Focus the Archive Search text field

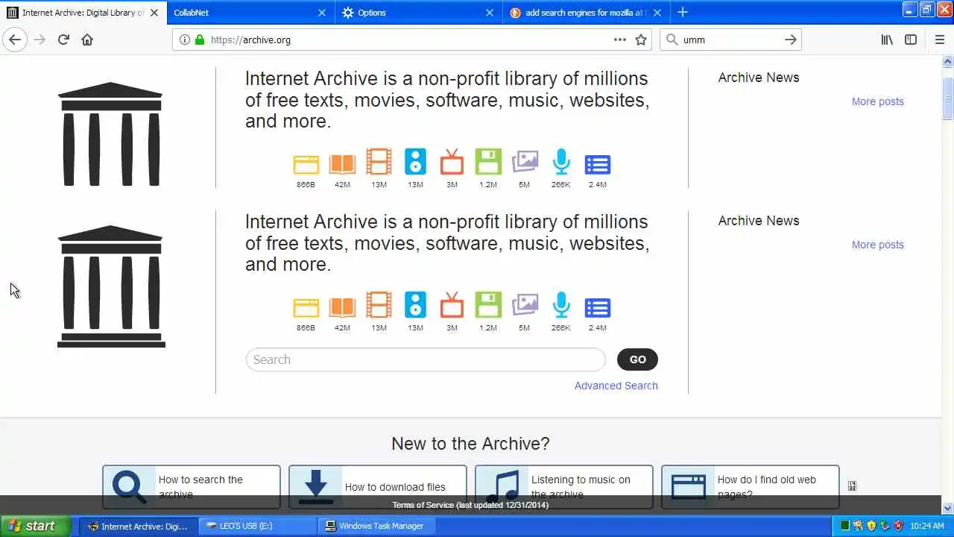(426, 359)
